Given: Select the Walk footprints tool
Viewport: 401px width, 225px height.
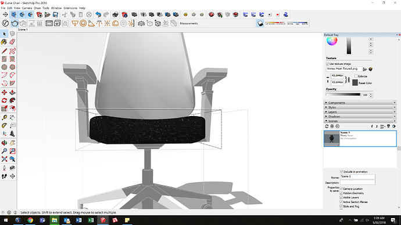Looking at the screenshot, I should tap(4, 176).
